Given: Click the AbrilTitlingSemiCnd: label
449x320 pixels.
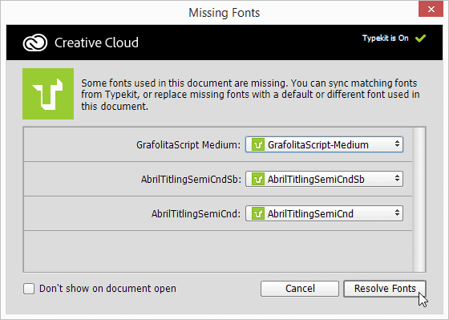Looking at the screenshot, I should click(x=196, y=213).
